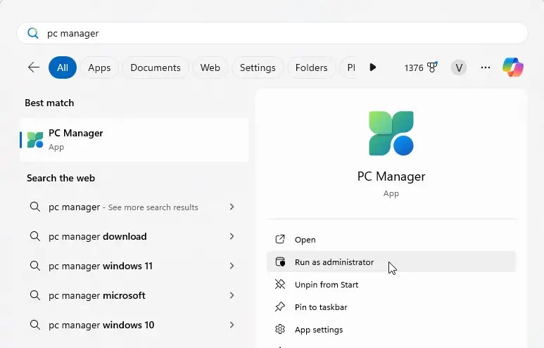The height and width of the screenshot is (348, 544).
Task: Switch to the Settings filter tab
Action: tap(258, 67)
